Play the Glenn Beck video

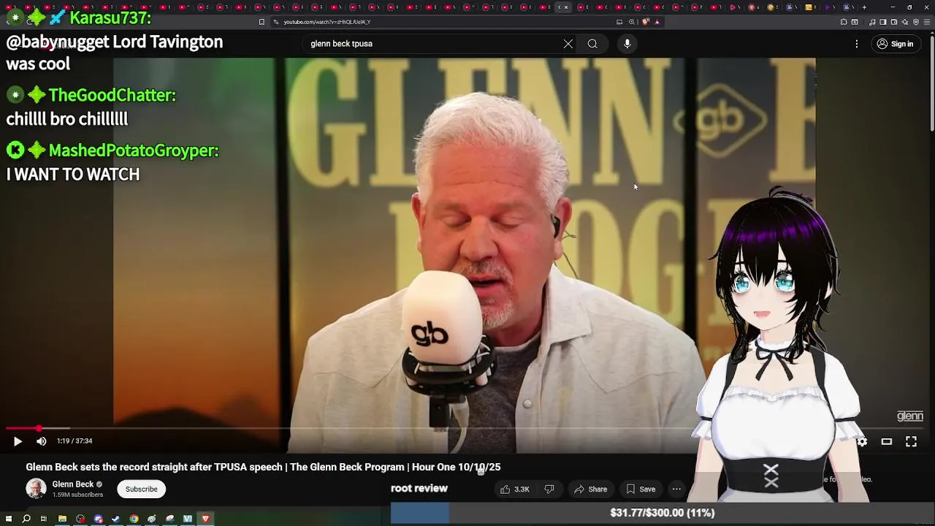[x=18, y=441]
